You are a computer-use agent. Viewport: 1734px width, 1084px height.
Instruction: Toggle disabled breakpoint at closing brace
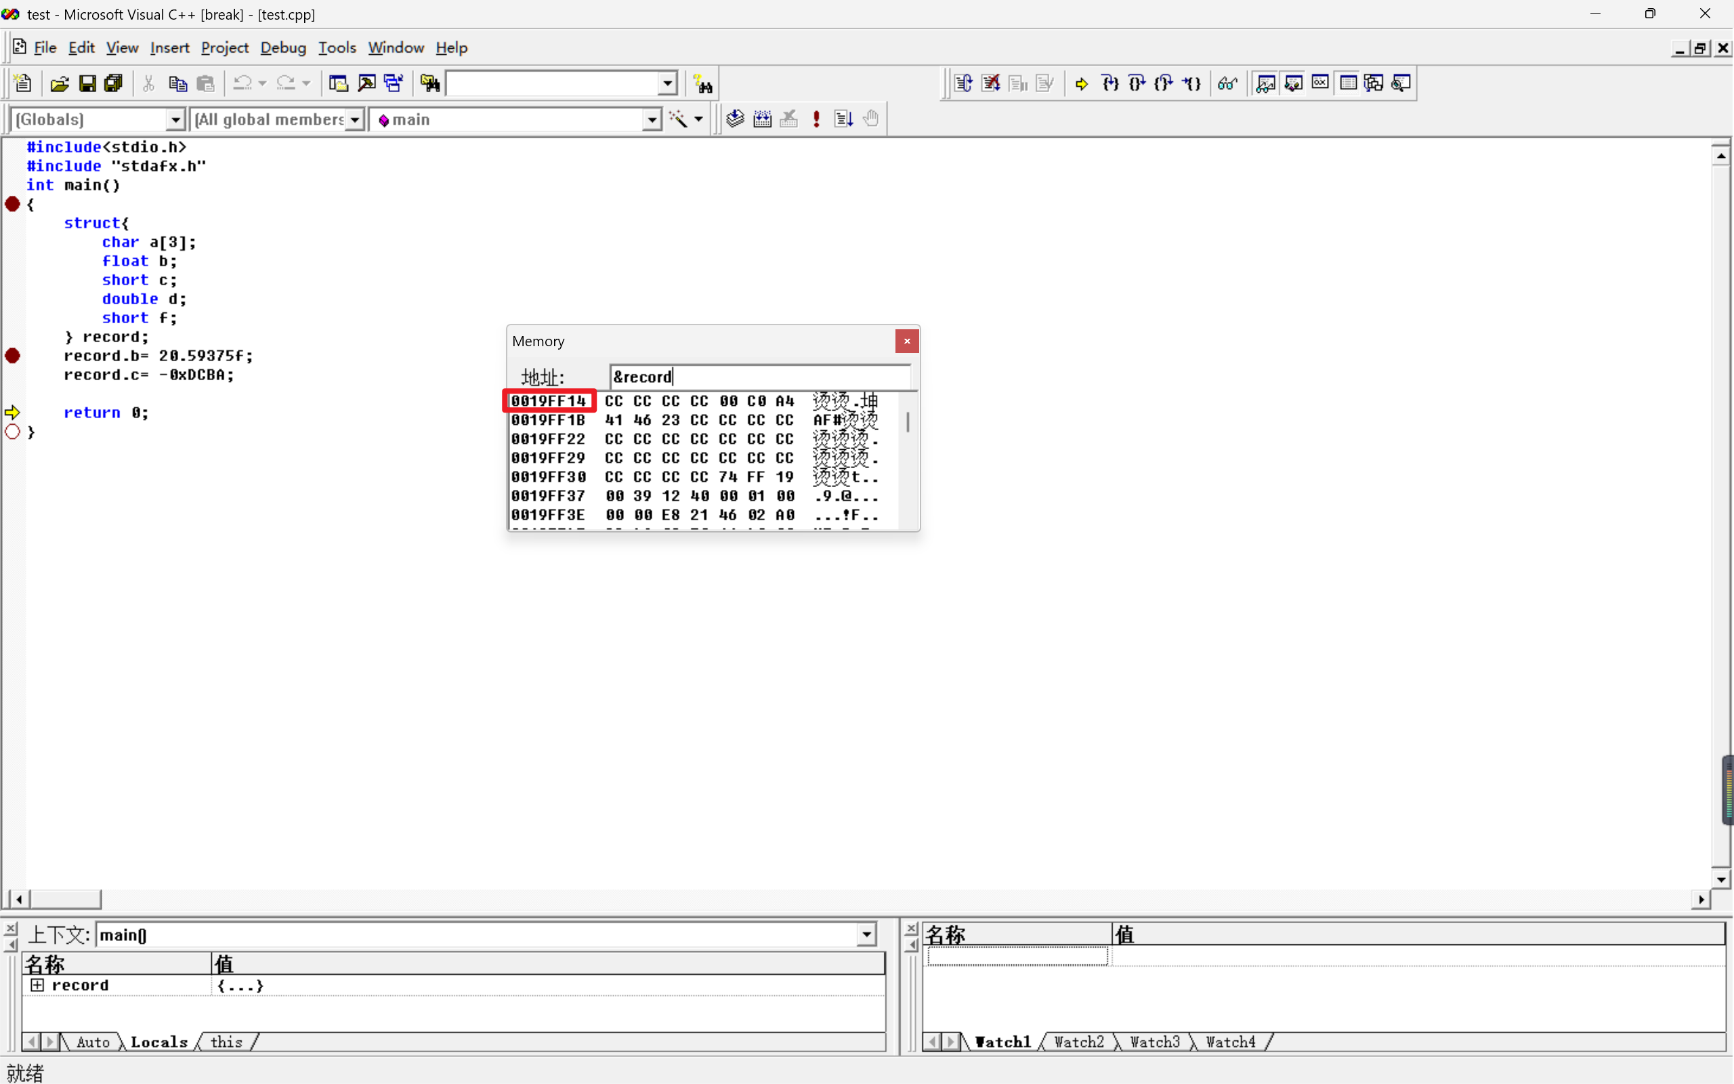tap(13, 432)
